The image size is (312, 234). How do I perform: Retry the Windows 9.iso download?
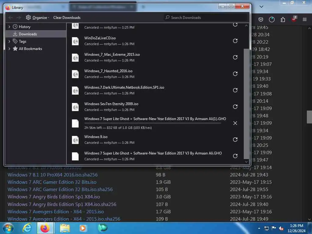[235, 140]
